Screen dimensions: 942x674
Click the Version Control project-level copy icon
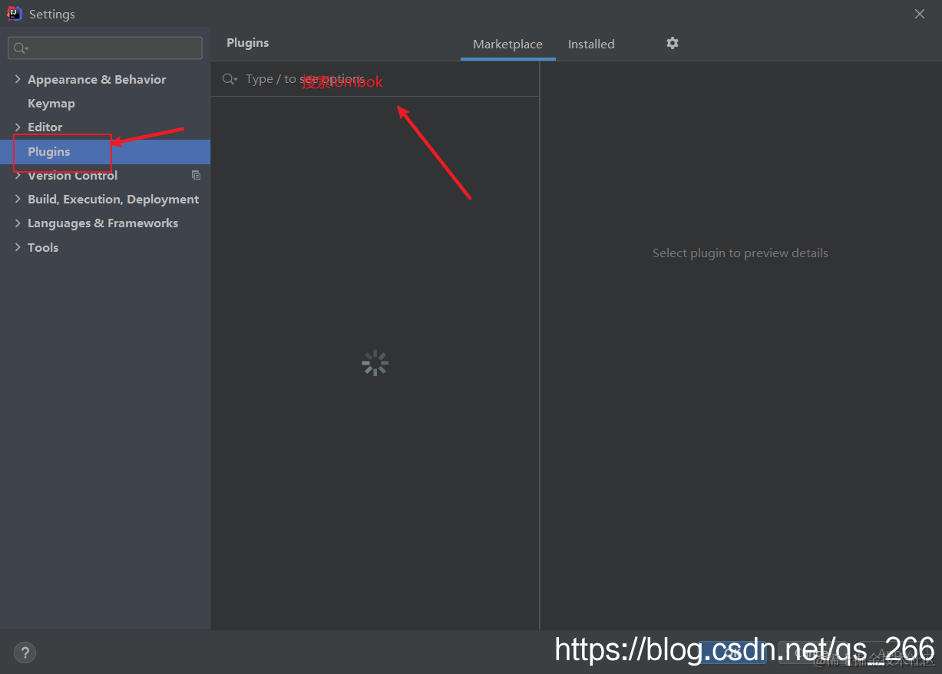click(196, 175)
